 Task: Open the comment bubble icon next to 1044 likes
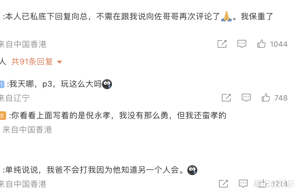tap(242, 44)
